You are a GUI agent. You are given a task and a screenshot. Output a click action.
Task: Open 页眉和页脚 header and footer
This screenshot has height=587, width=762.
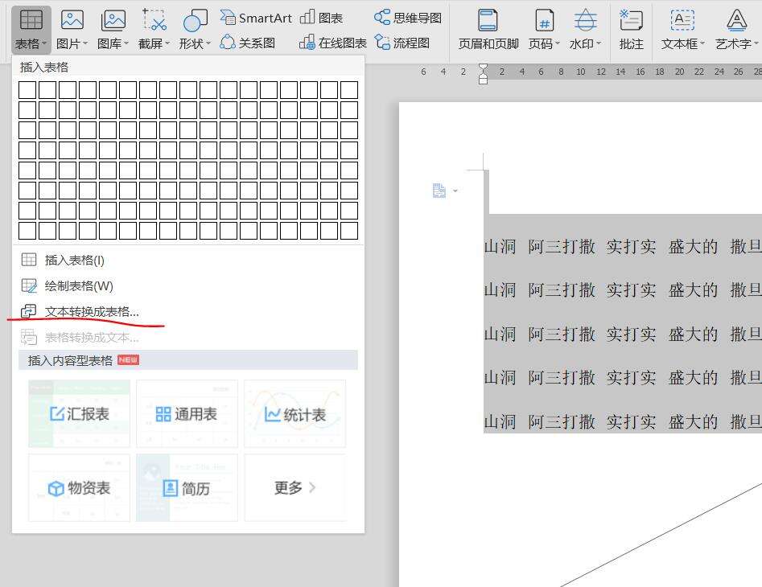tap(488, 29)
